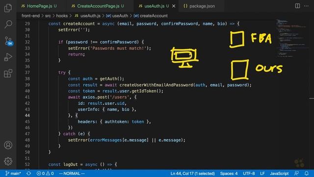Click the src breadcrumb folder
Image resolution: width=314 pixels, height=177 pixels.
(x=48, y=16)
